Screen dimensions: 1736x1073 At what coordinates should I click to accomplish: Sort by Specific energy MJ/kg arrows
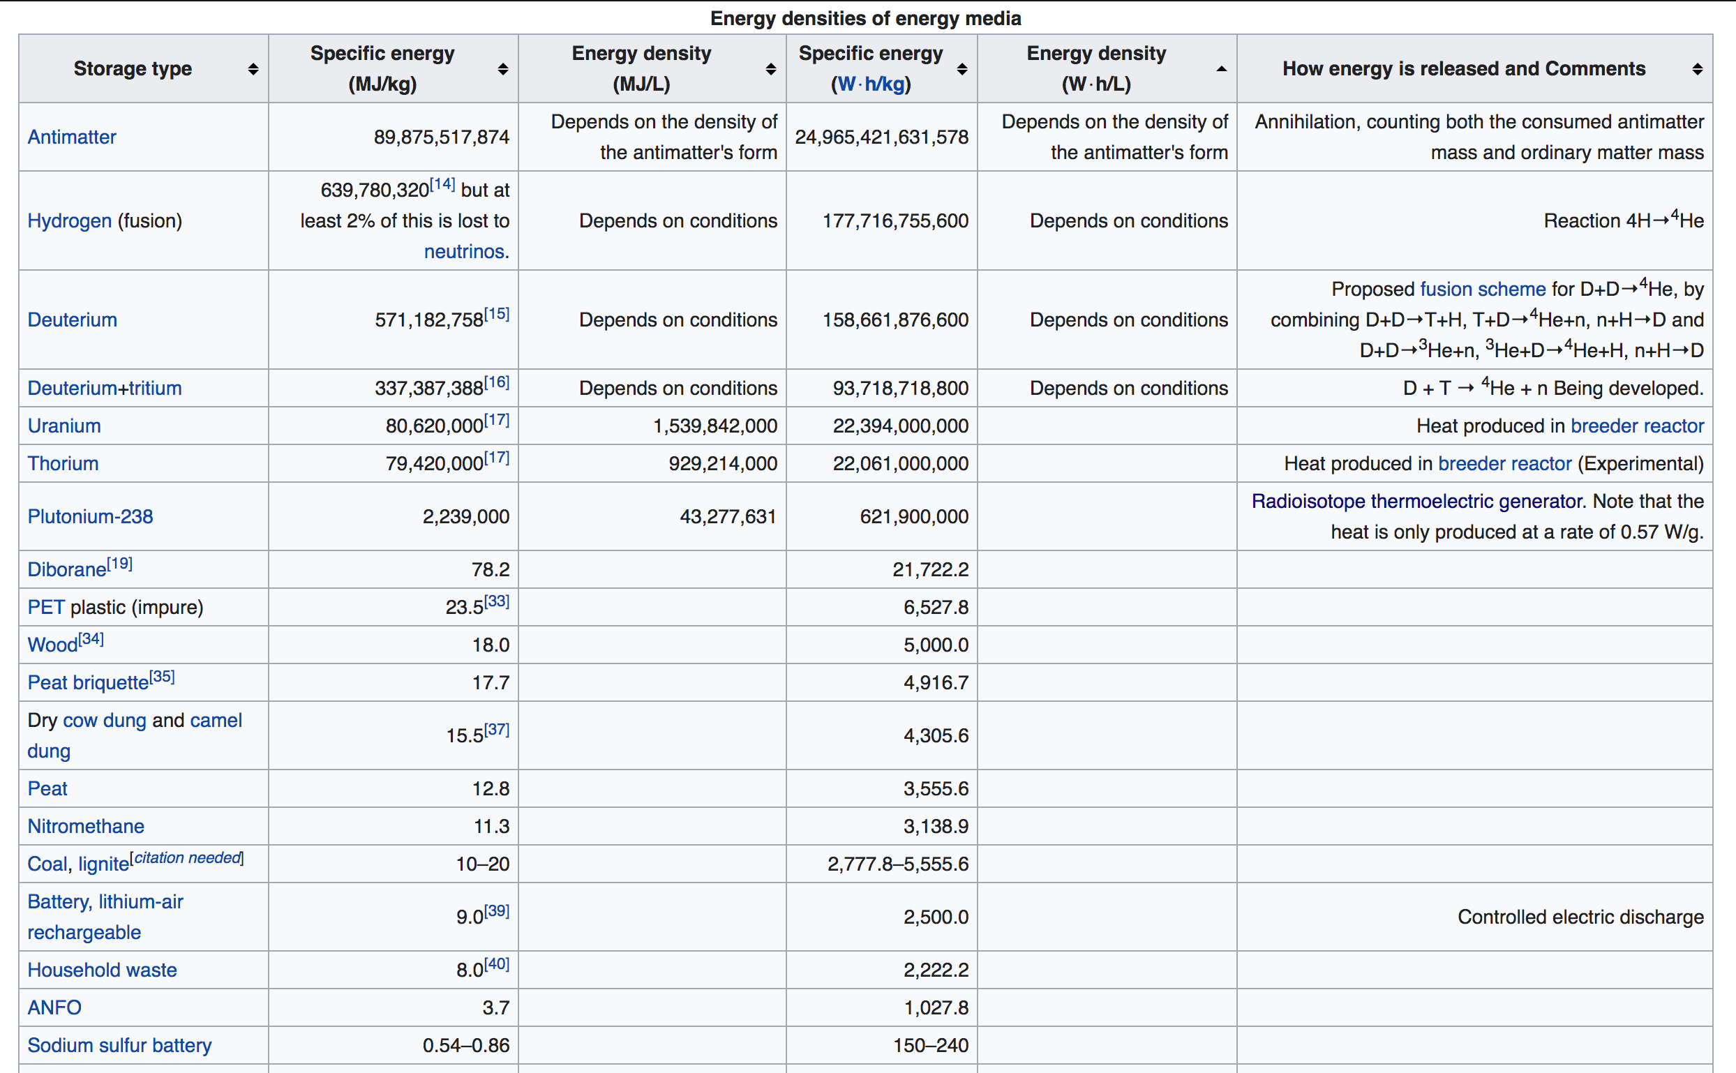pyautogui.click(x=502, y=69)
